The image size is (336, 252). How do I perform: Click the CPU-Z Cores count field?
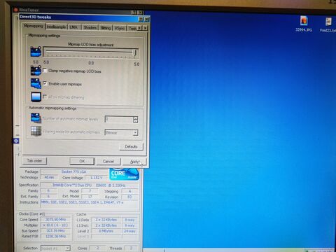[97, 248]
